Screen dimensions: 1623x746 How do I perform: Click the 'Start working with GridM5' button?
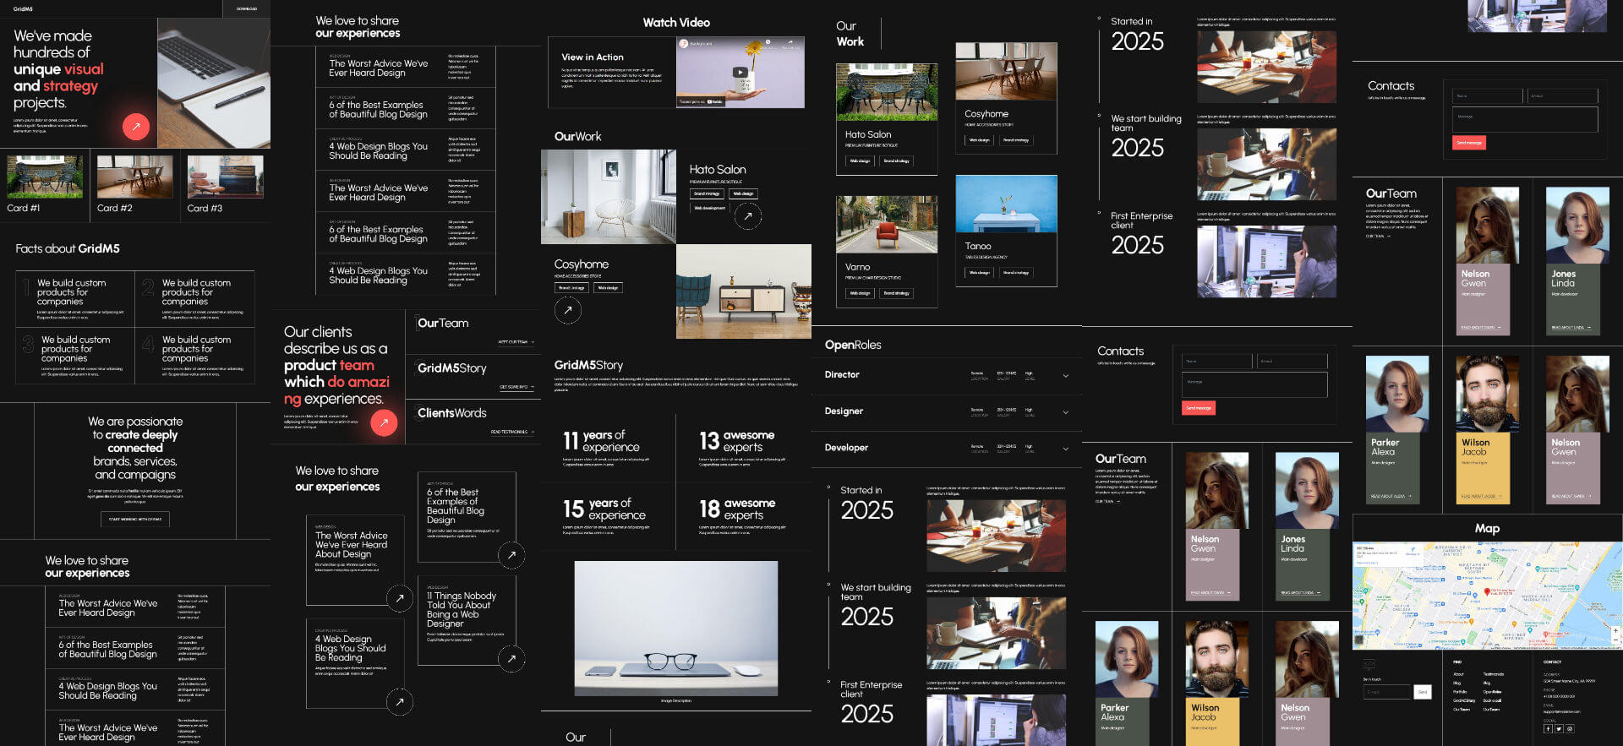pos(135,519)
